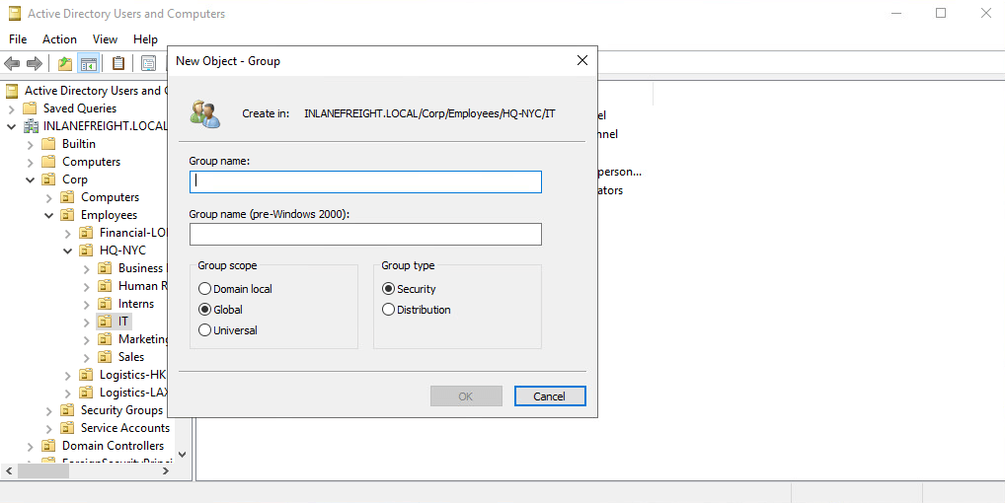Expand the Service Accounts node

point(49,428)
